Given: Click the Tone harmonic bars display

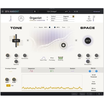Looking at the screenshot, I should pyautogui.click(x=16, y=41).
